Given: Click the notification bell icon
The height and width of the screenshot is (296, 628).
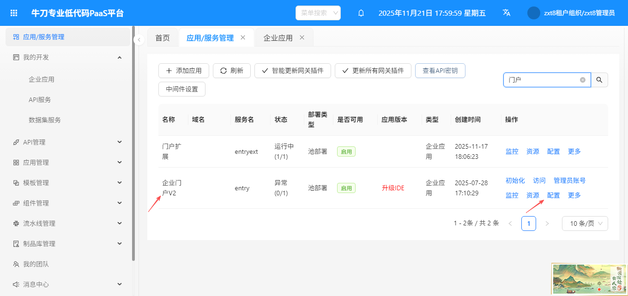Looking at the screenshot, I should (361, 13).
